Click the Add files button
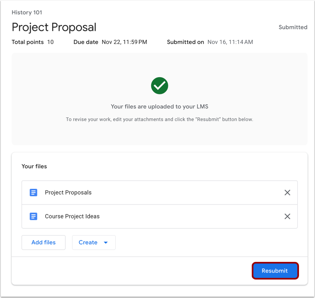 point(44,242)
